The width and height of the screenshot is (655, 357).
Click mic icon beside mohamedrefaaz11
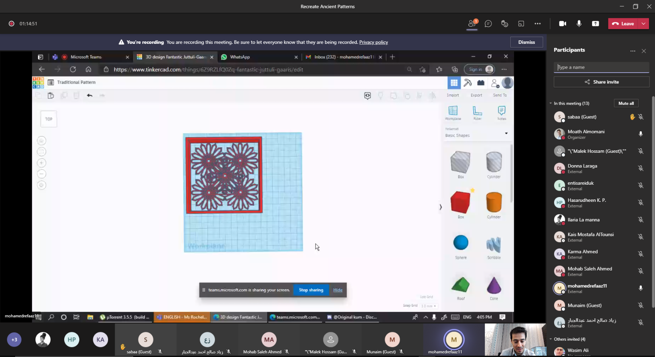click(x=641, y=288)
